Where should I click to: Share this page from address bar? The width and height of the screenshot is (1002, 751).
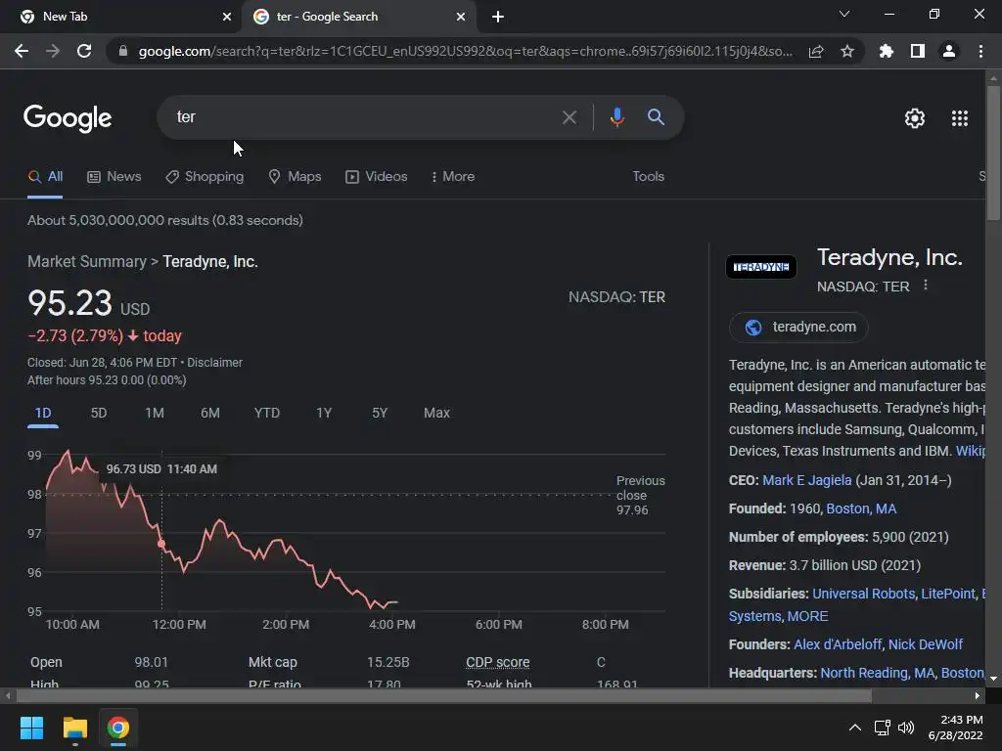tap(816, 52)
